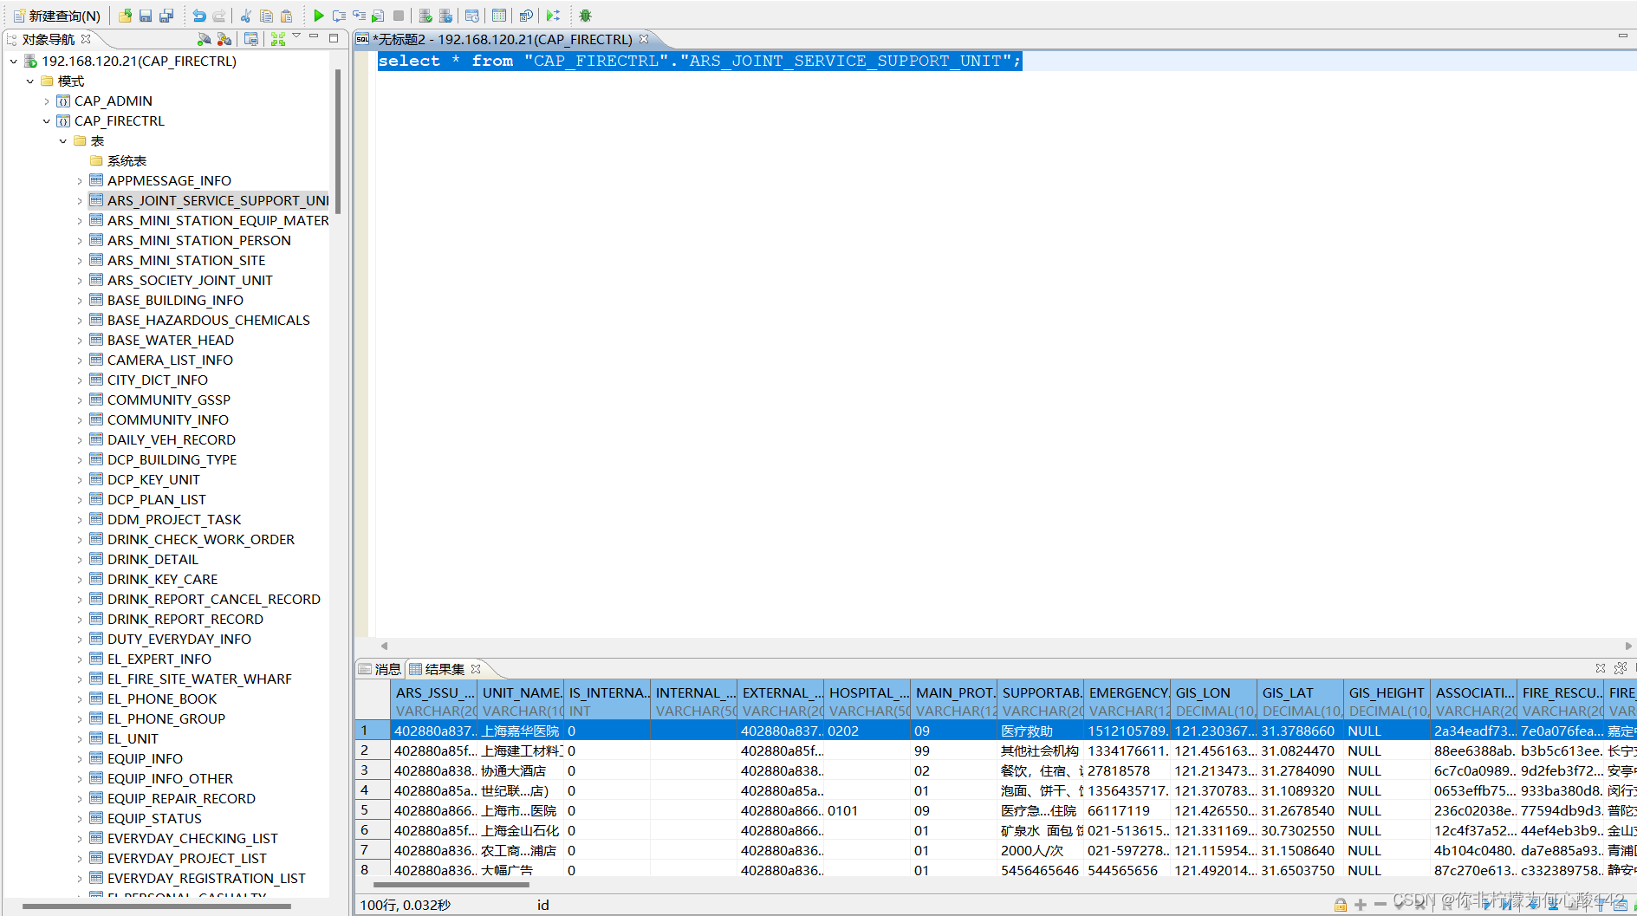Click the redo arrow icon
The height and width of the screenshot is (916, 1637).
click(219, 16)
